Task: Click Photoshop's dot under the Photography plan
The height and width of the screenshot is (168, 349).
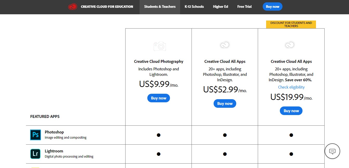Action: tap(159, 135)
